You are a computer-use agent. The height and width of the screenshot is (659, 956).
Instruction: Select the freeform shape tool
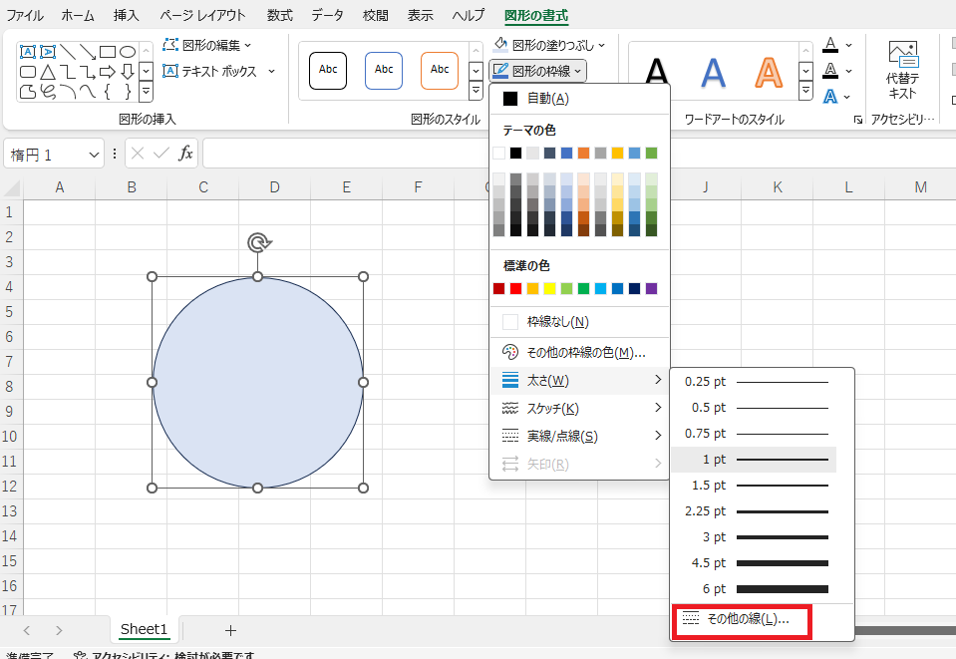[28, 92]
